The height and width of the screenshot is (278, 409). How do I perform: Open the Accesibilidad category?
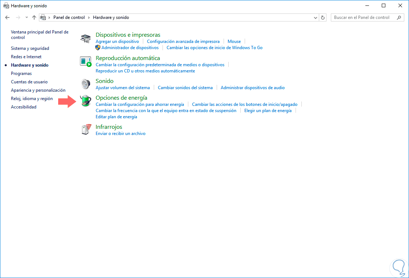point(24,107)
